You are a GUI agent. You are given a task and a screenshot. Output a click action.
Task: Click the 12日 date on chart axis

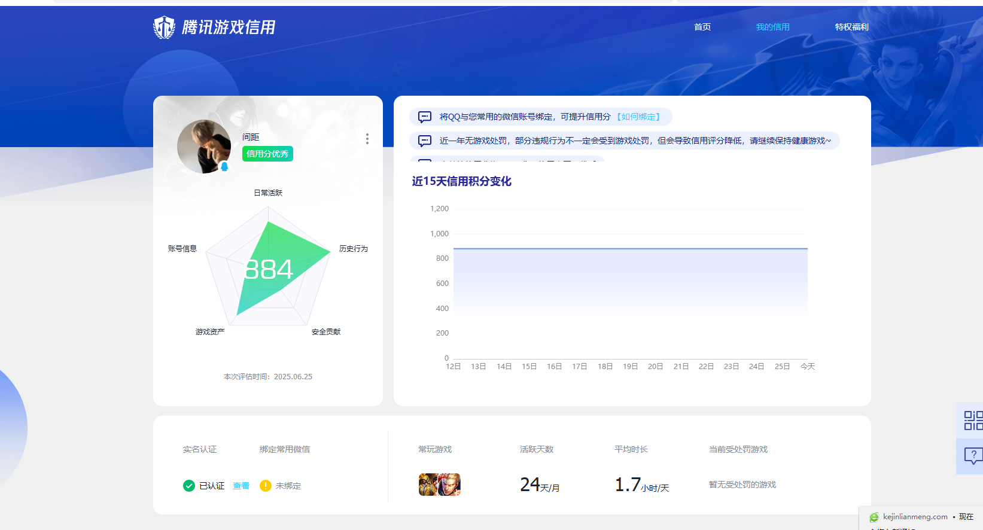pos(454,366)
